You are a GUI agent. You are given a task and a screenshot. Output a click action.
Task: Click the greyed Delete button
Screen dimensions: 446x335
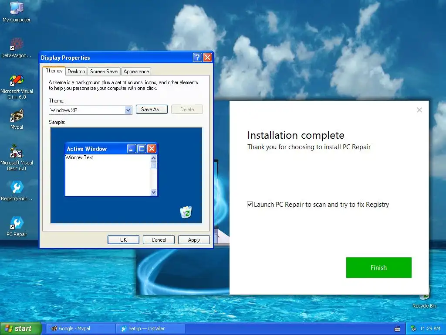pyautogui.click(x=187, y=109)
